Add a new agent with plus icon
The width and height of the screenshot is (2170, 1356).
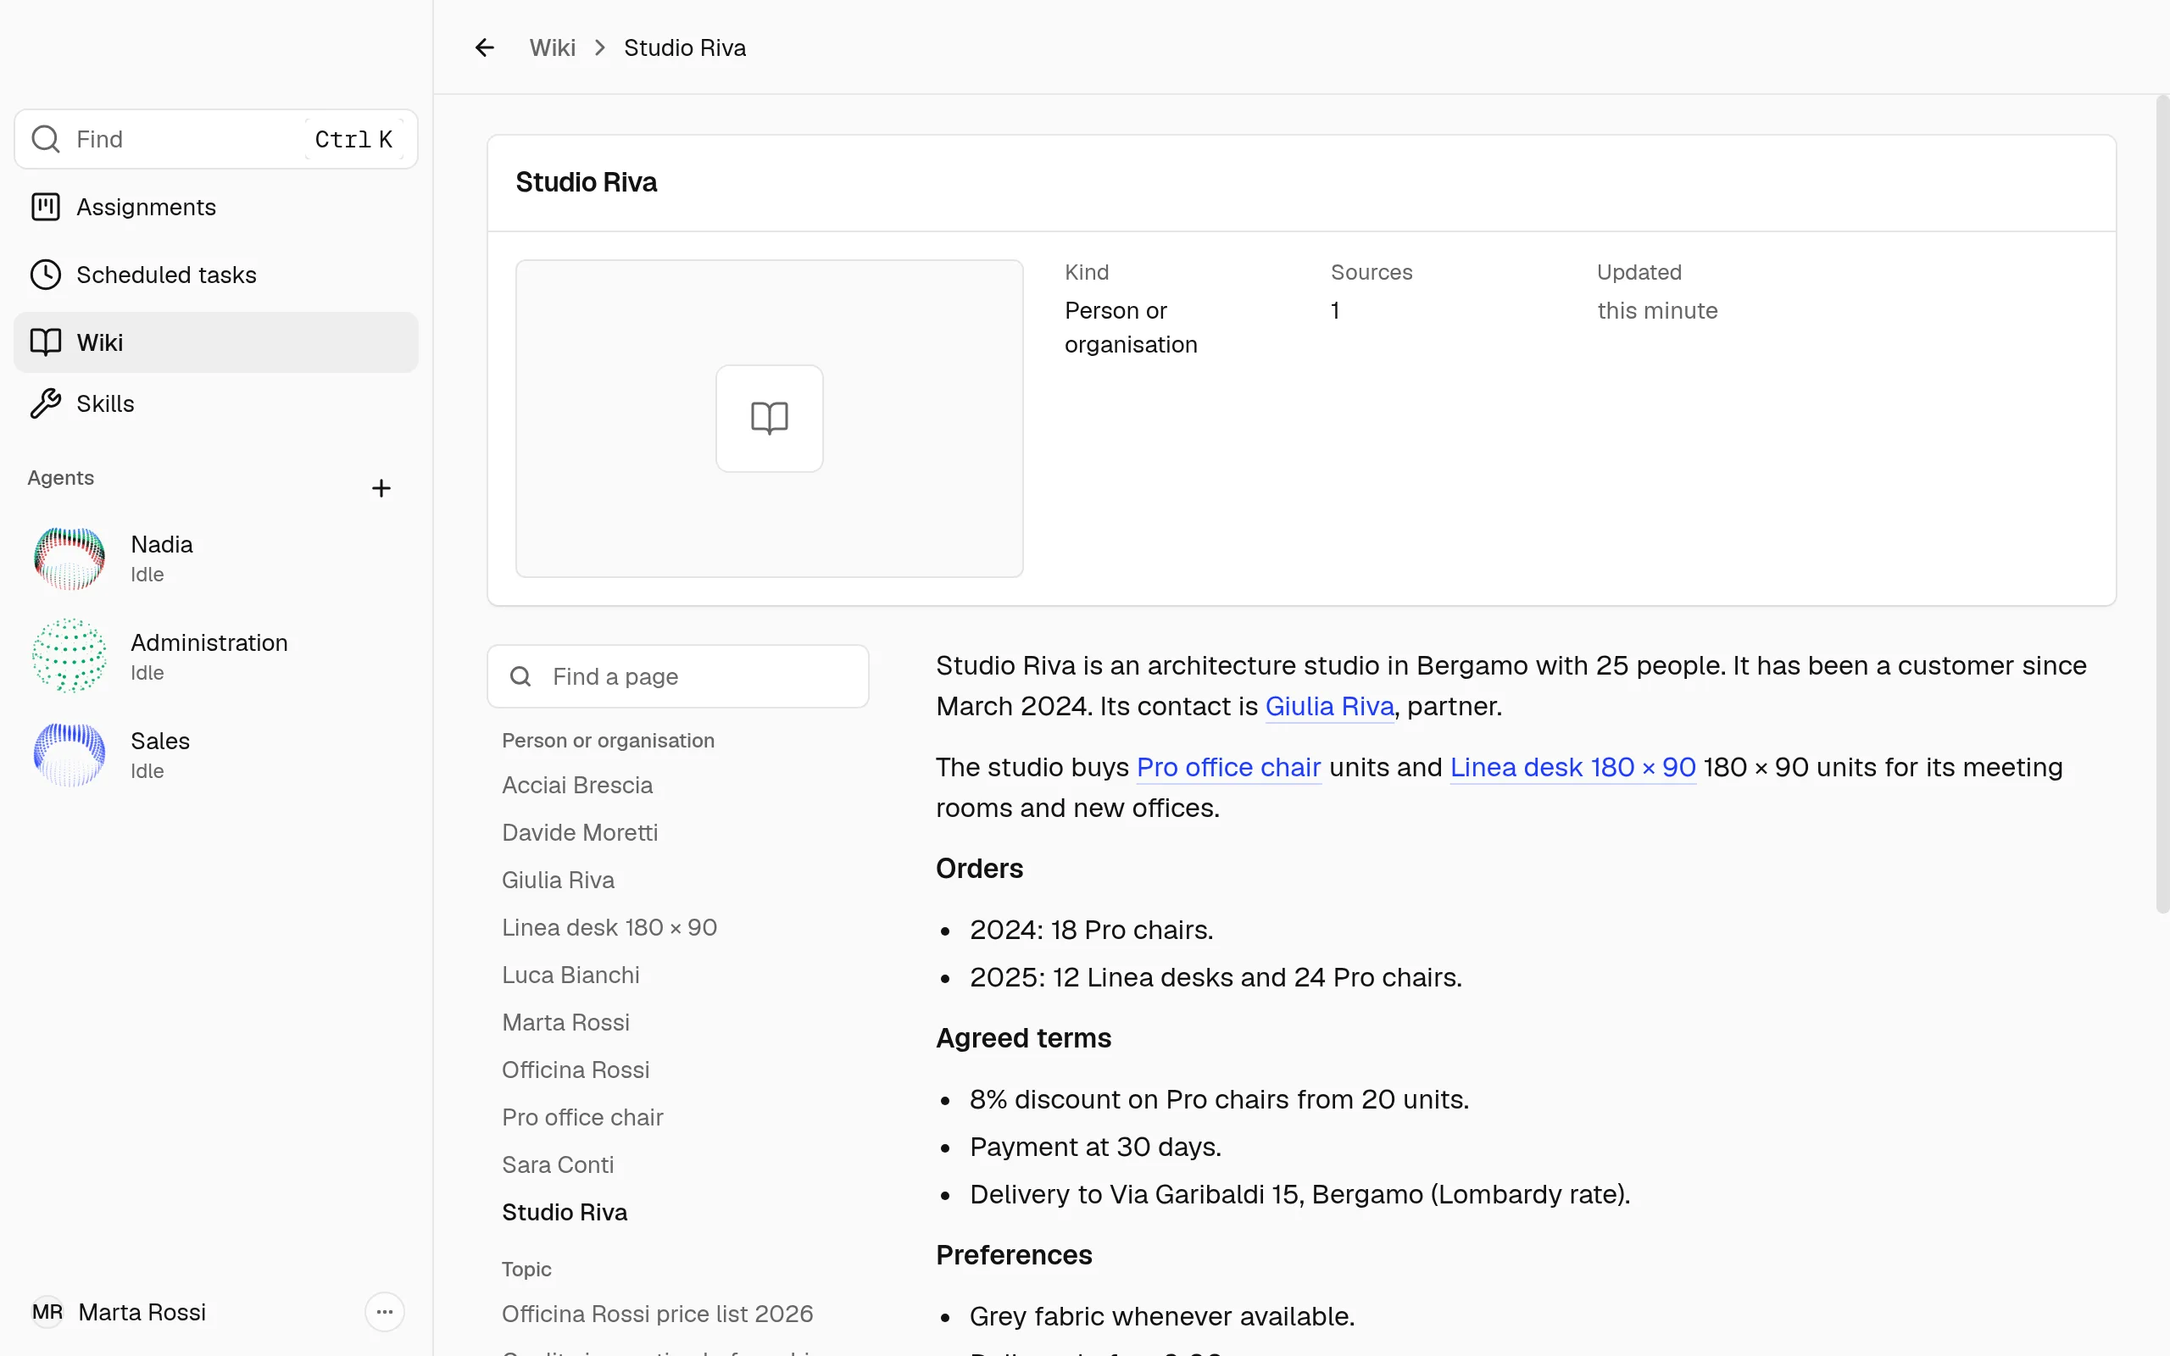click(381, 488)
